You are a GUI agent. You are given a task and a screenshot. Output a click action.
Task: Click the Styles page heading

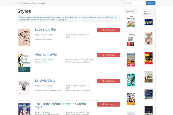24,11
